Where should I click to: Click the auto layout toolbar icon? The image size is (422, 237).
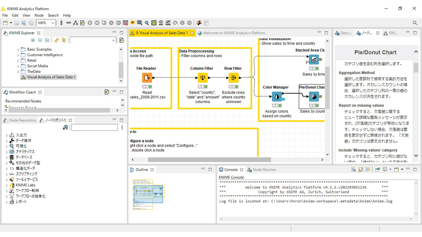coord(76,23)
